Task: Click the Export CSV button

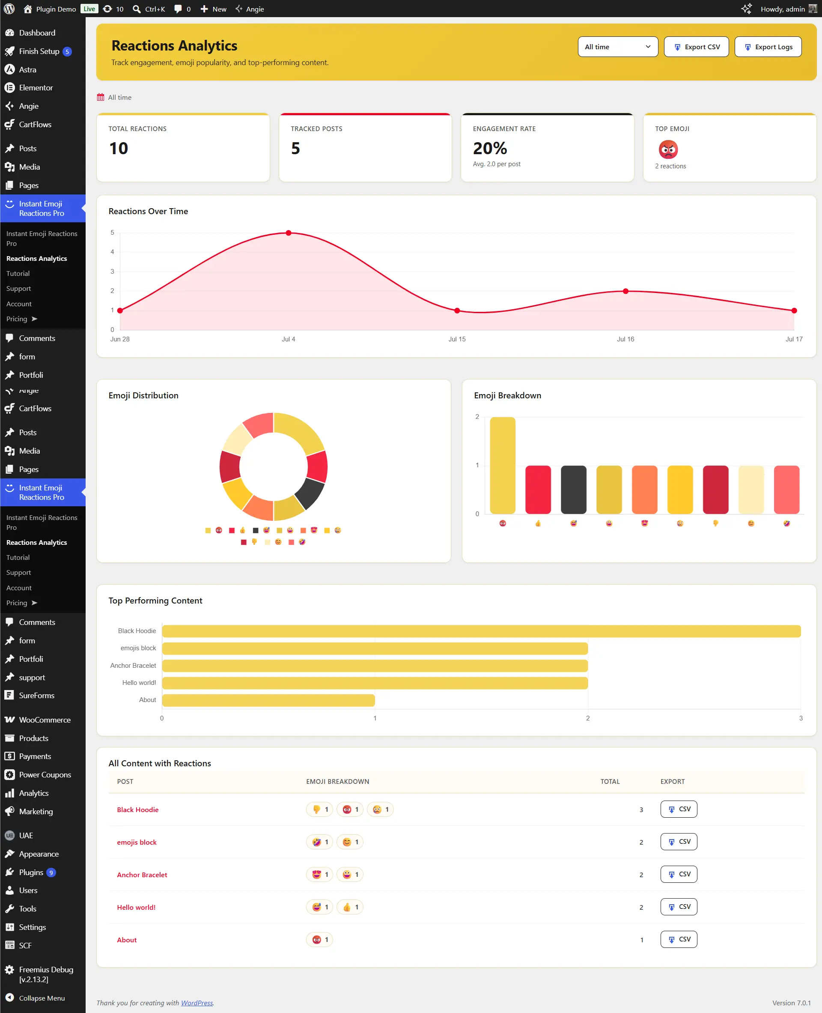Action: (696, 47)
